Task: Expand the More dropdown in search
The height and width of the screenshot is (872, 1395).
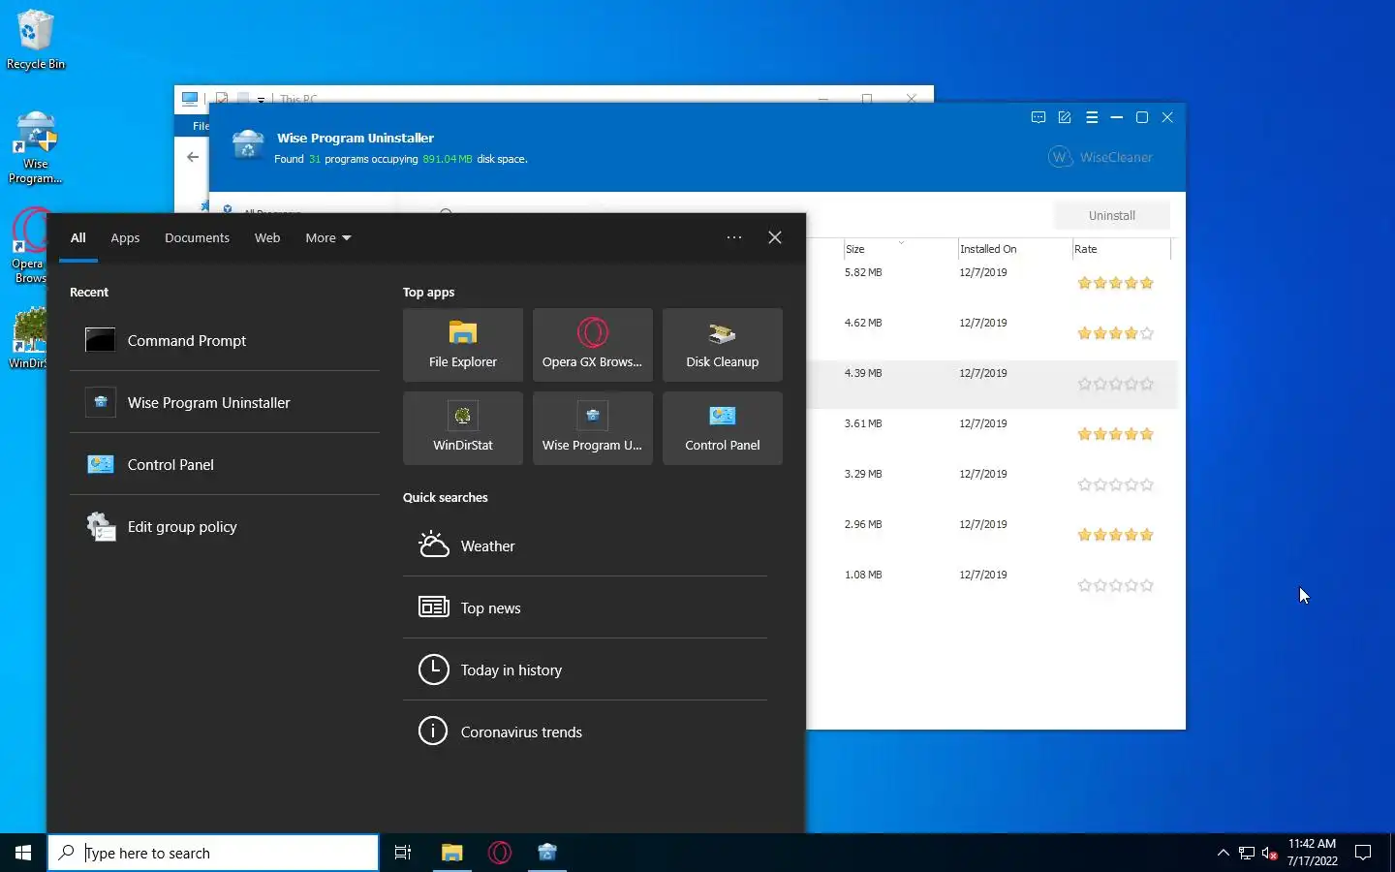Action: (327, 237)
